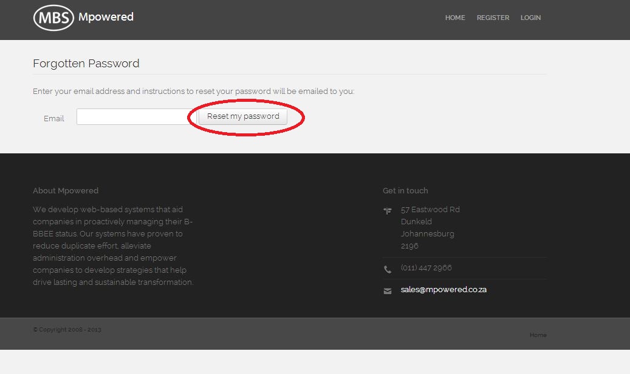Click inside the Email input box

(132, 116)
